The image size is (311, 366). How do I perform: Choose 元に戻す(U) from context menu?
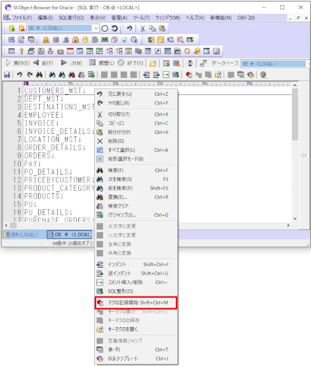(x=136, y=94)
